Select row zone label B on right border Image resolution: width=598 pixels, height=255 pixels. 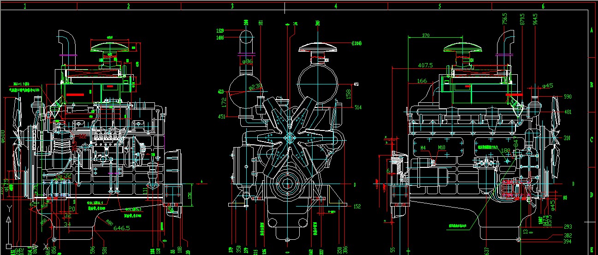(x=592, y=85)
